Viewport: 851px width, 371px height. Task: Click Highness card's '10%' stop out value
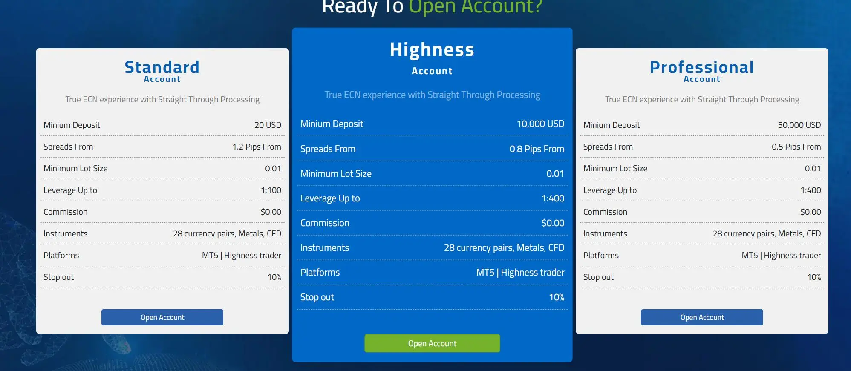click(557, 297)
